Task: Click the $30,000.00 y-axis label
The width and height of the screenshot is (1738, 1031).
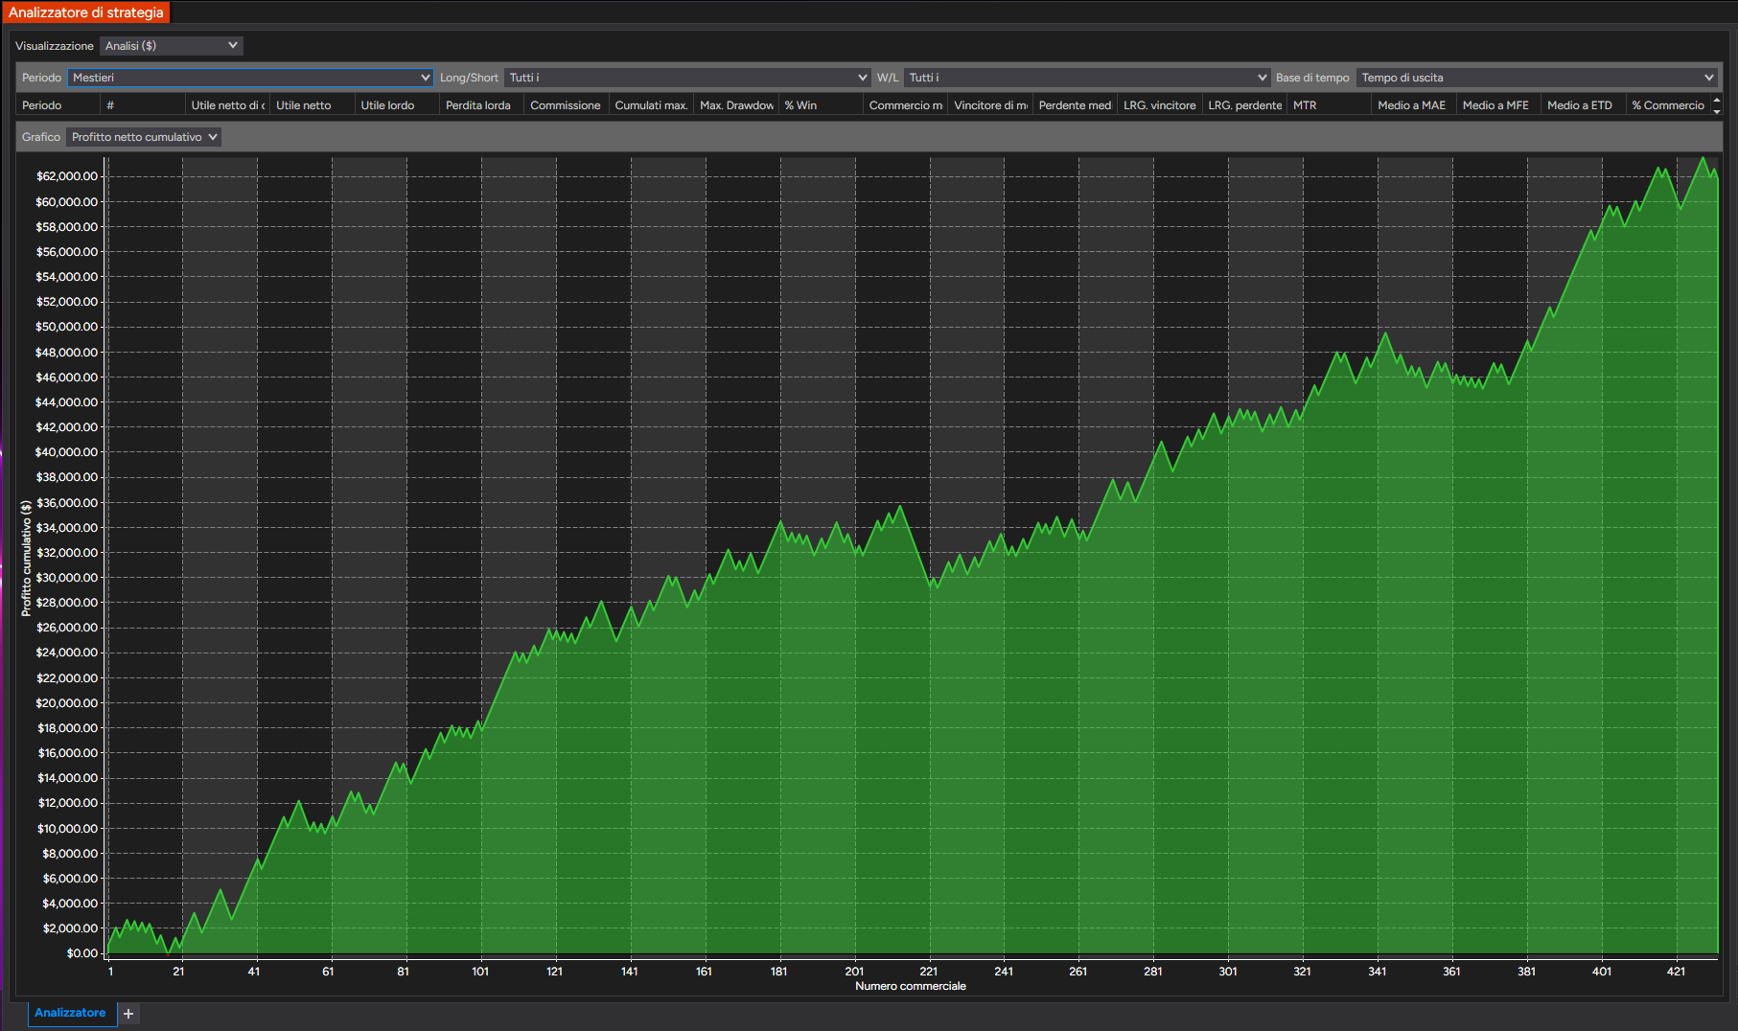Action: coord(67,578)
